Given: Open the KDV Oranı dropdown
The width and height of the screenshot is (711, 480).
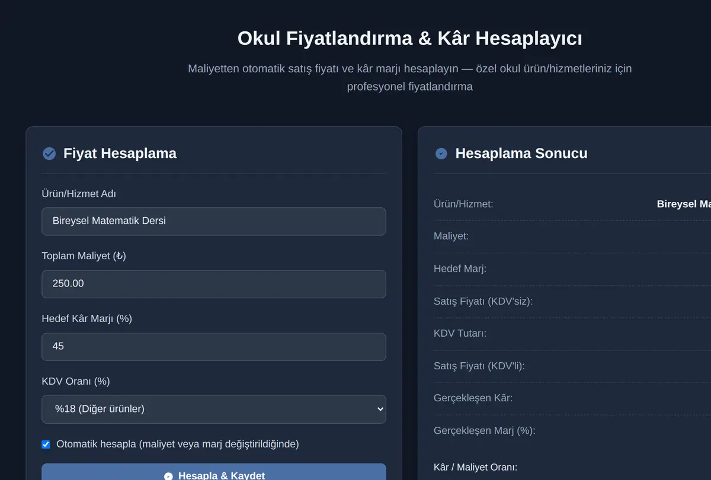Looking at the screenshot, I should pyautogui.click(x=214, y=409).
